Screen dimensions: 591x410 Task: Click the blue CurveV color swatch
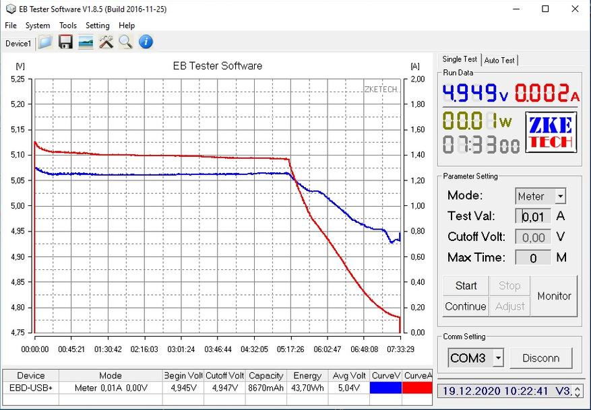tap(385, 388)
